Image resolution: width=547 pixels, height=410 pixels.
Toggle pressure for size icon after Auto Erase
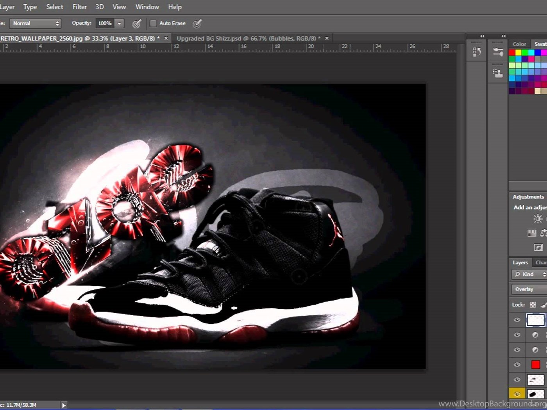(197, 24)
